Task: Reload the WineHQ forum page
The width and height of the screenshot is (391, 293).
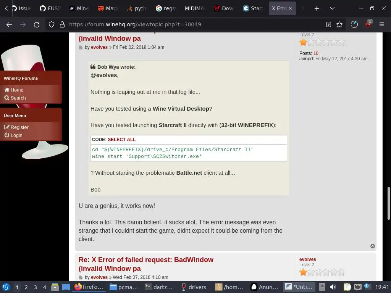Action: (x=37, y=24)
